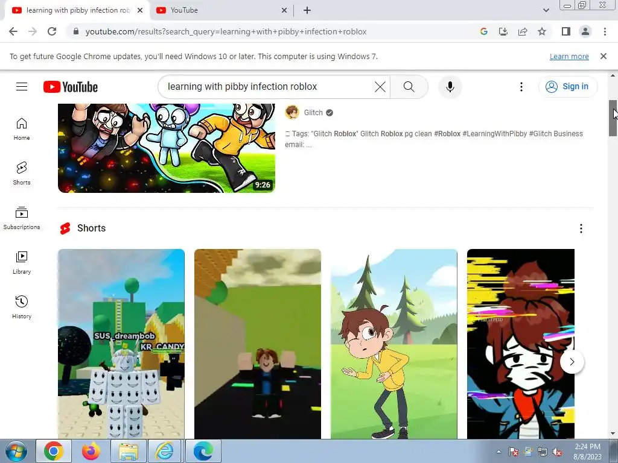Open the Shorts shelf three-dot options
Viewport: 618px width, 463px height.
[581, 228]
